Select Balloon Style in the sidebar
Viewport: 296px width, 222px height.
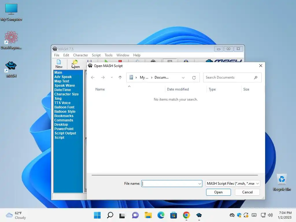pyautogui.click(x=65, y=112)
